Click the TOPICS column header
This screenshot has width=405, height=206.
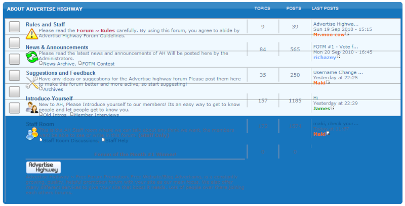262,9
